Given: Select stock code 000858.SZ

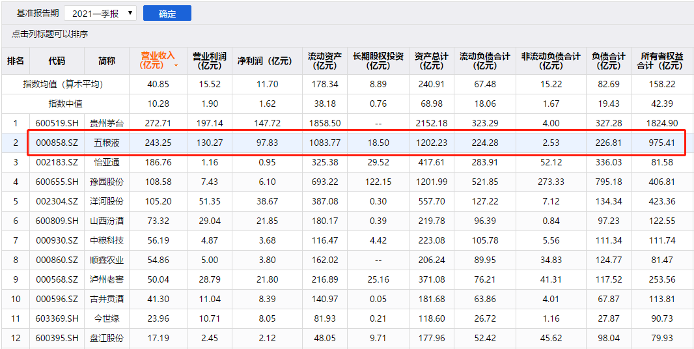Looking at the screenshot, I should point(57,143).
